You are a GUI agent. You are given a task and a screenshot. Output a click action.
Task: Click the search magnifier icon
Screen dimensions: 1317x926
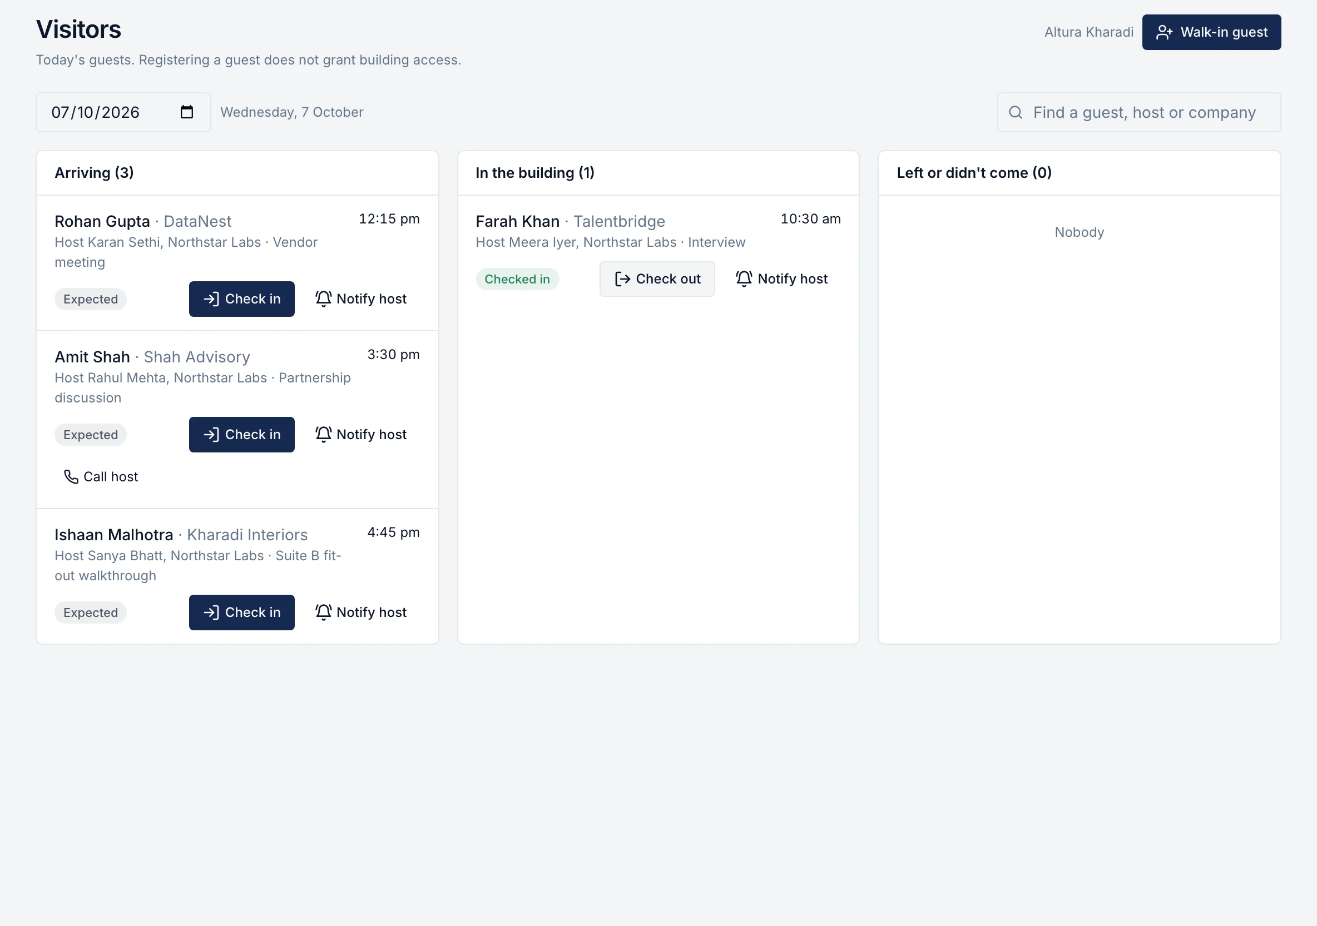(x=1016, y=112)
